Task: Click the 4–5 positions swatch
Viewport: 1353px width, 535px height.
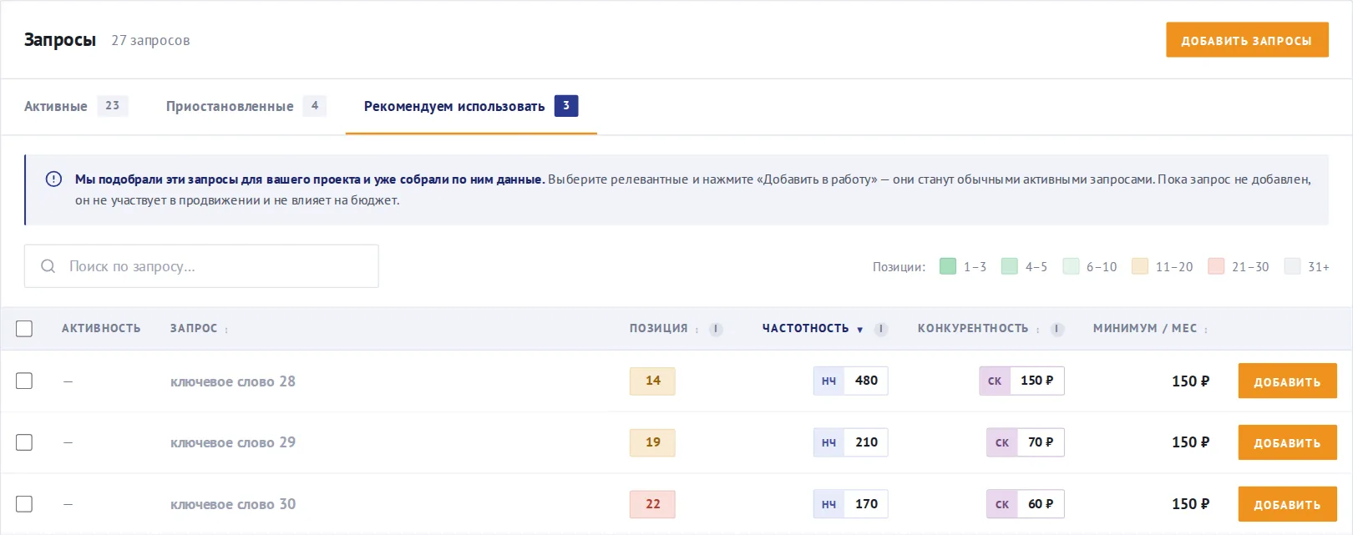Action: 1010,266
